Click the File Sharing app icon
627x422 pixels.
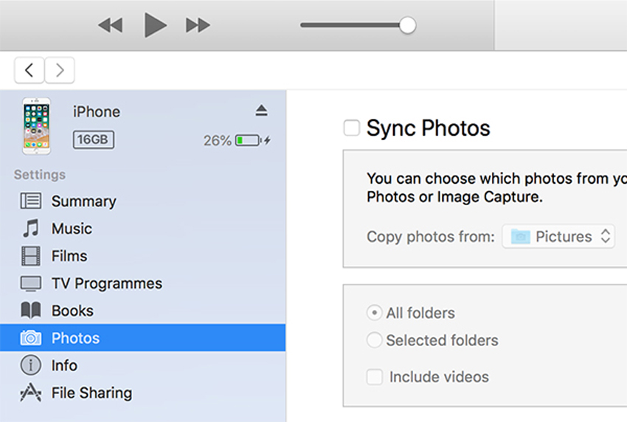[x=31, y=393]
